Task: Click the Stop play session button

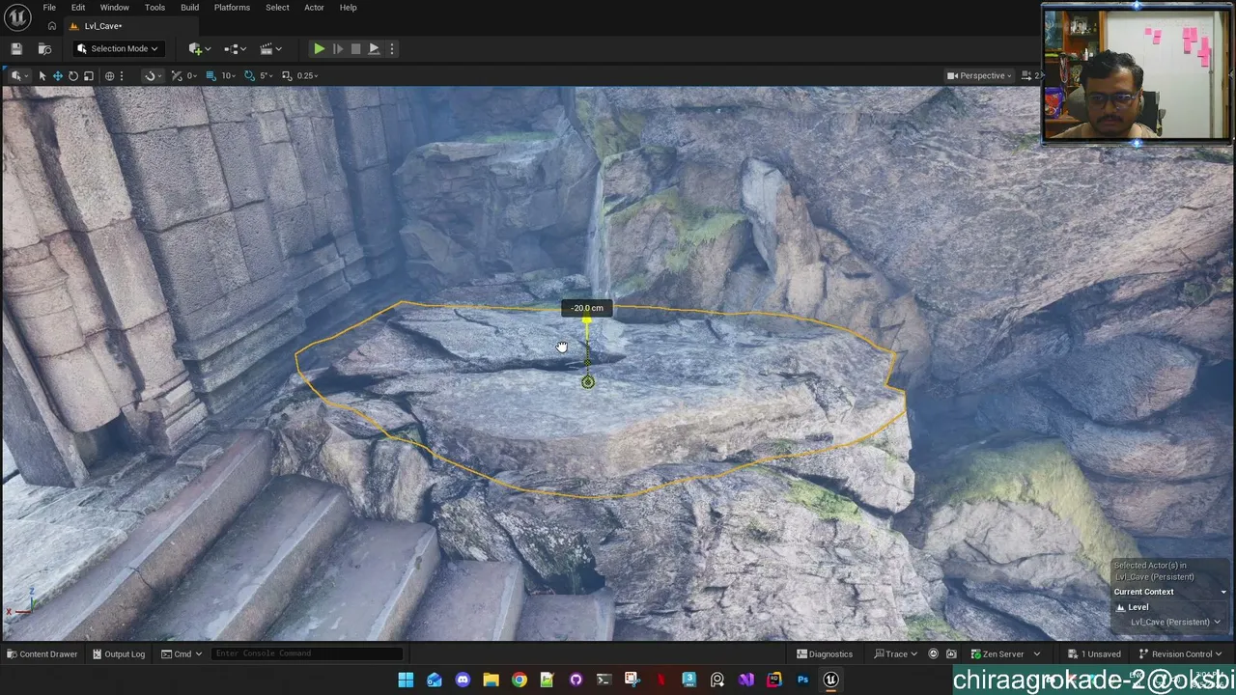Action: [355, 48]
